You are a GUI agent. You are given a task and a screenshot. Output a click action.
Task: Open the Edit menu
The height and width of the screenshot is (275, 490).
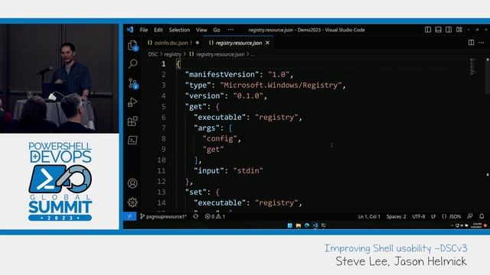(158, 30)
